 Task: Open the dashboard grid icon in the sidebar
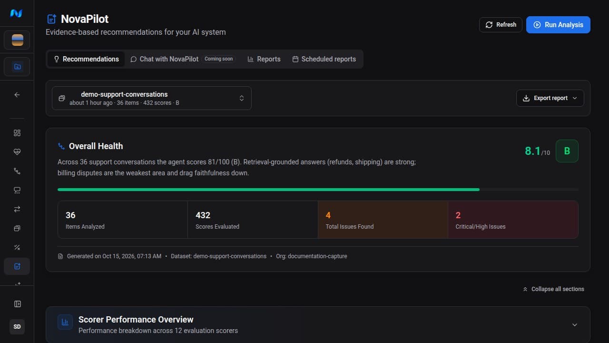[x=17, y=133]
